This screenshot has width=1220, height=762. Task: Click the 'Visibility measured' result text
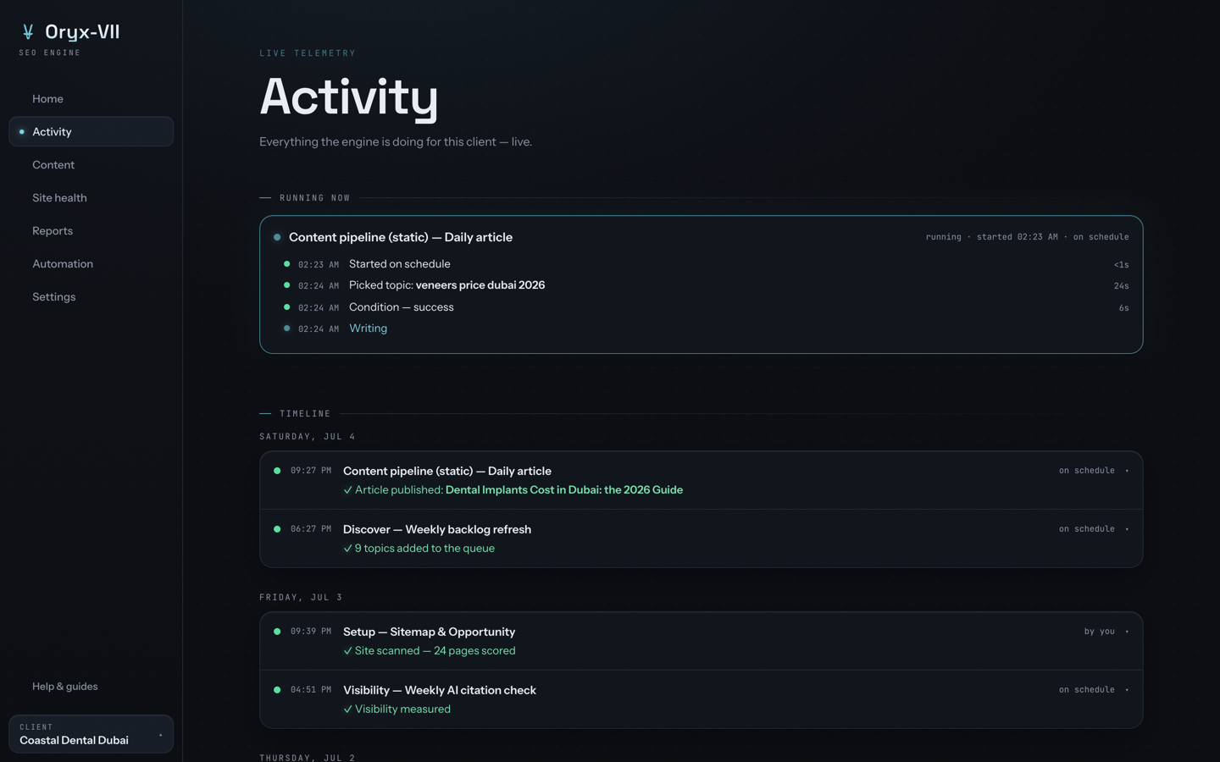[402, 710]
